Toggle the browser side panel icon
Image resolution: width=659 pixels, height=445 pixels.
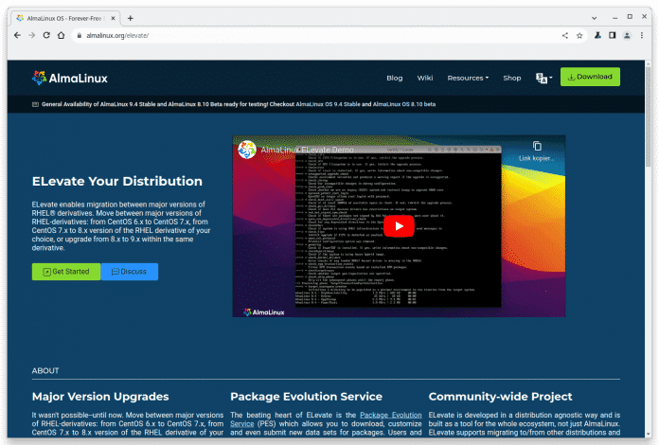pyautogui.click(x=613, y=36)
